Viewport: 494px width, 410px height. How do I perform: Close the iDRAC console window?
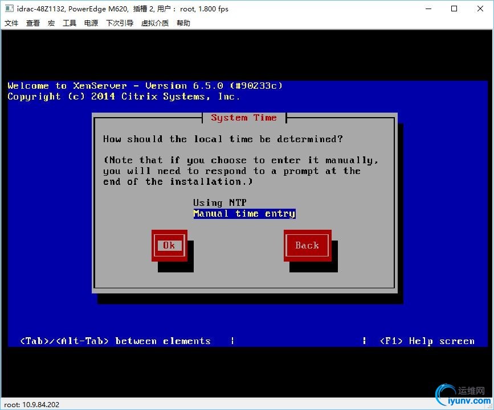tap(480, 9)
